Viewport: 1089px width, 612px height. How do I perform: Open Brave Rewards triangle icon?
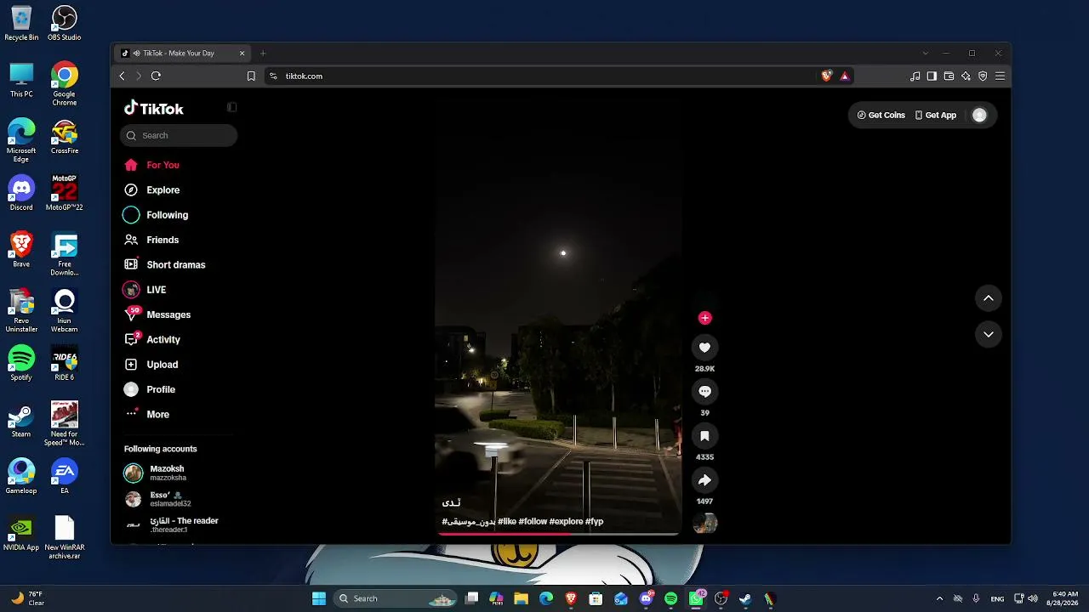845,76
